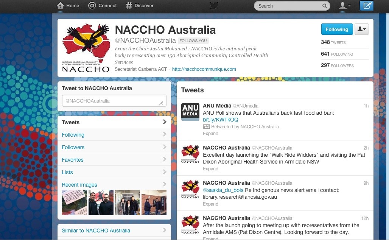Open Connect via the @ icon
The width and height of the screenshot is (389, 240).
[92, 6]
